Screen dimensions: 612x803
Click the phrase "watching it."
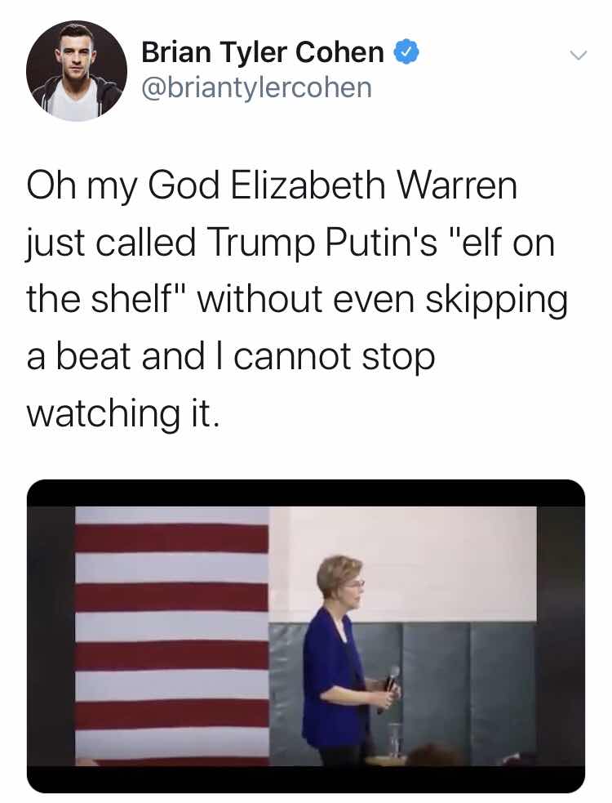(123, 413)
